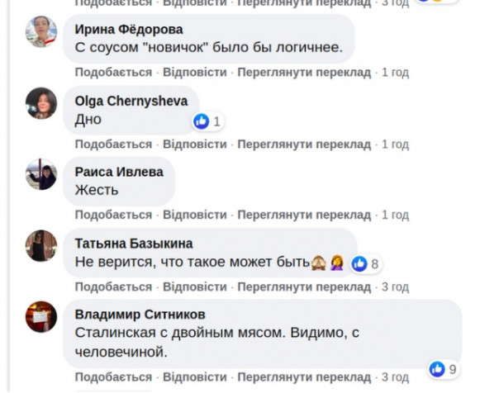Viewport: 499px width, 393px height.
Task: Open Раиса Ивлева's profile picture
Action: tap(41, 174)
